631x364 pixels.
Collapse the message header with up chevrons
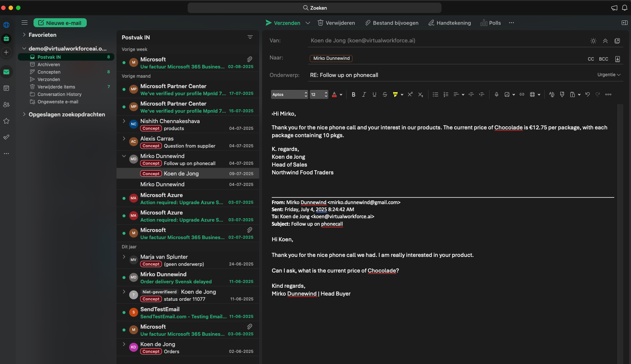[605, 41]
